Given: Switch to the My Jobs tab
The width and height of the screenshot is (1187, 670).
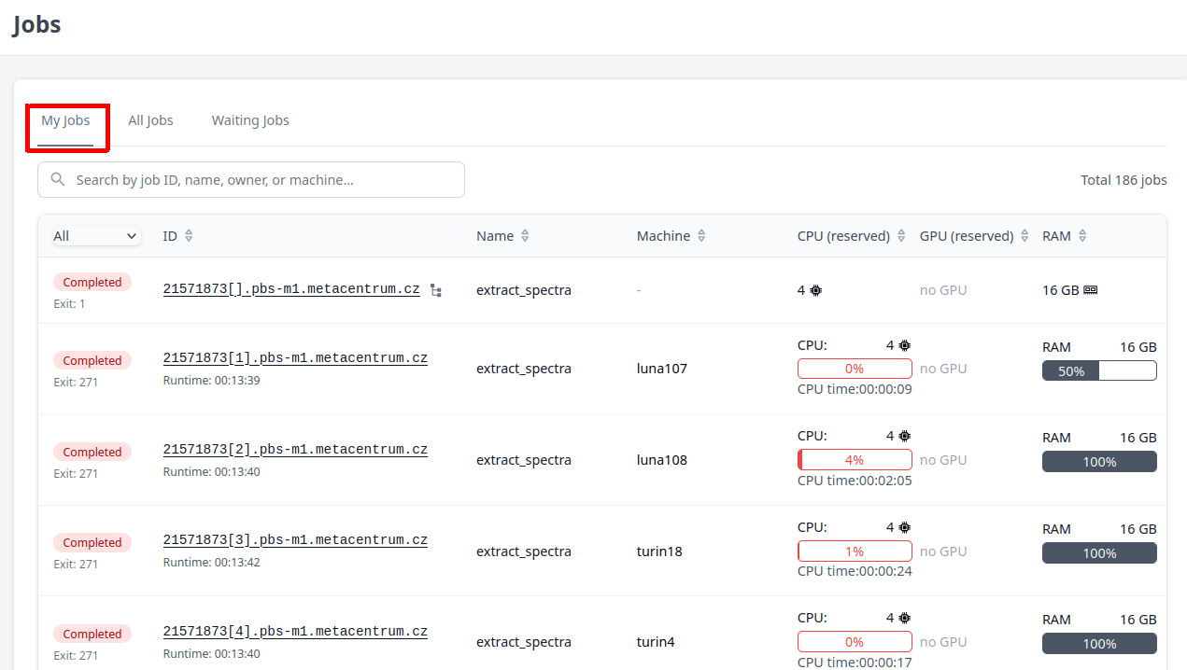Looking at the screenshot, I should [x=65, y=120].
